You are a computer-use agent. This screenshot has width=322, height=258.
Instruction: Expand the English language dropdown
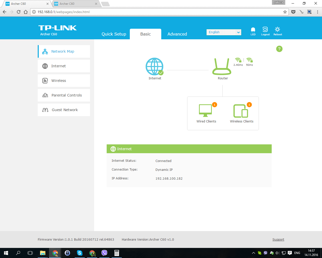[x=224, y=32]
